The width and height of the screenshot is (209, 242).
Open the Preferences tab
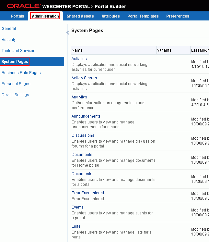178,16
